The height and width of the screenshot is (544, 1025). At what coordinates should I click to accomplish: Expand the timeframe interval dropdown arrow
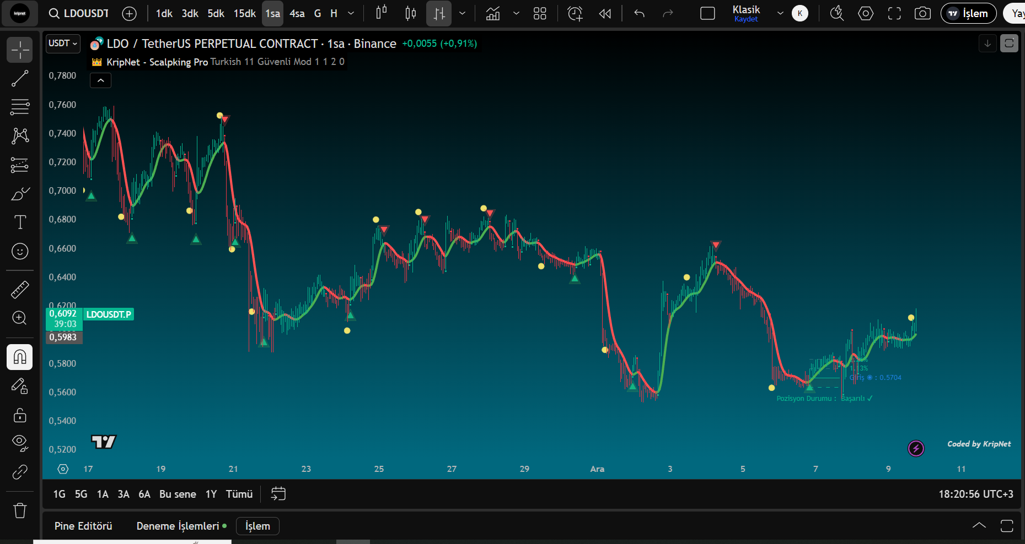click(x=351, y=14)
